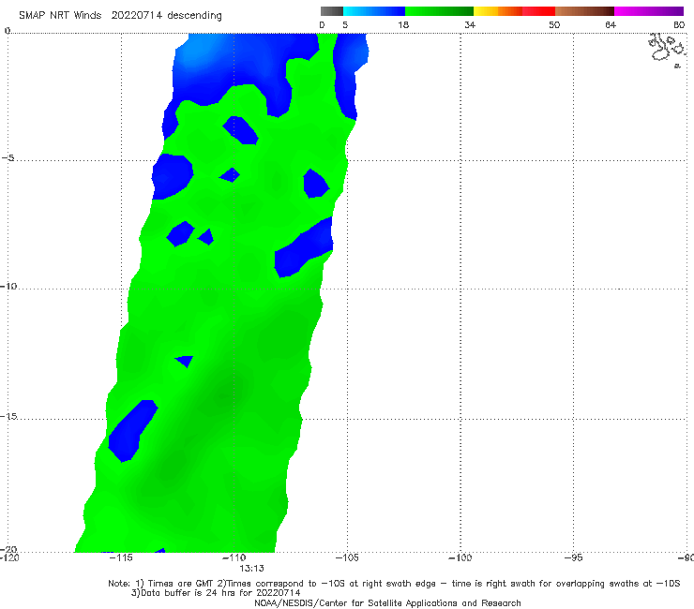The height and width of the screenshot is (609, 694).
Task: Click the date '20220714 descending' in title
Action: click(x=166, y=16)
